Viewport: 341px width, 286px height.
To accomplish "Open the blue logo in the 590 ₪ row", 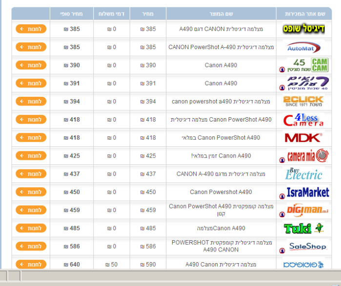I will (x=303, y=265).
